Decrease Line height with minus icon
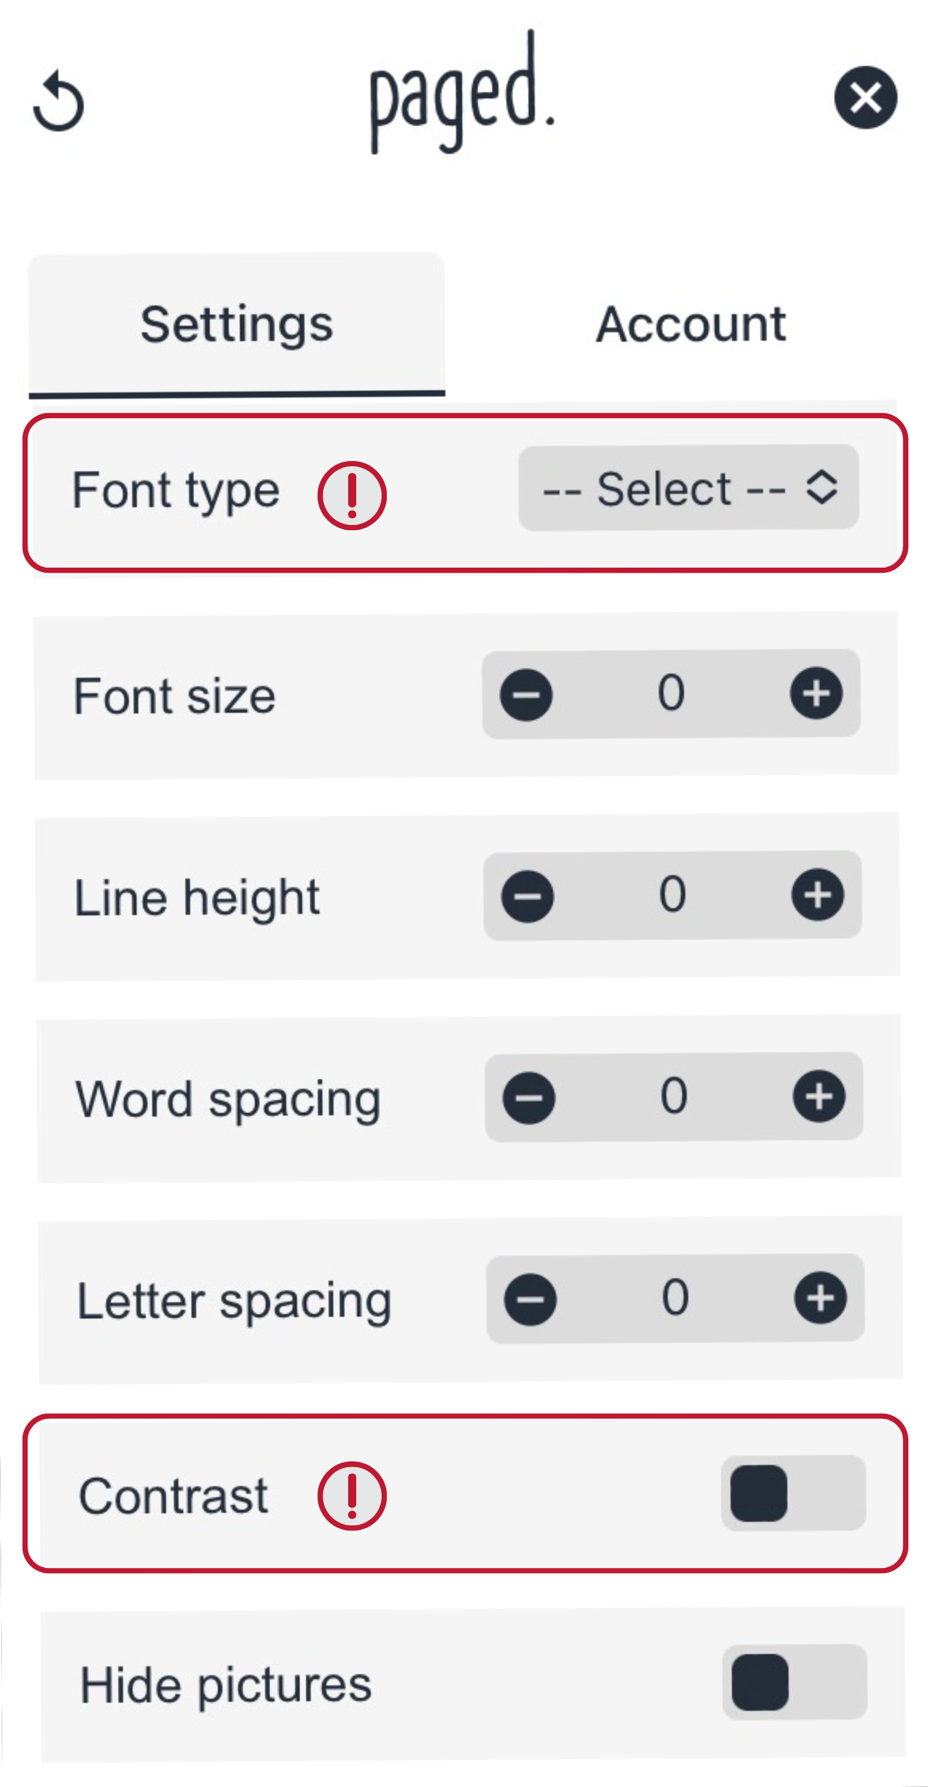The image size is (928, 1787). pos(527,896)
